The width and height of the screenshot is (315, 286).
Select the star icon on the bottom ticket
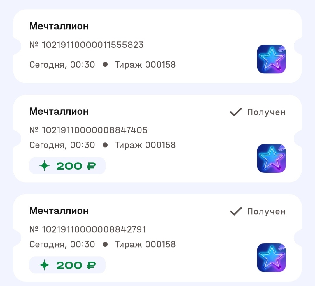pos(271,258)
